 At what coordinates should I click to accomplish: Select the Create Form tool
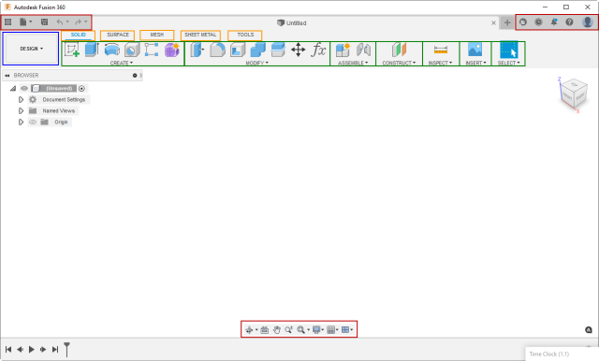[x=172, y=50]
